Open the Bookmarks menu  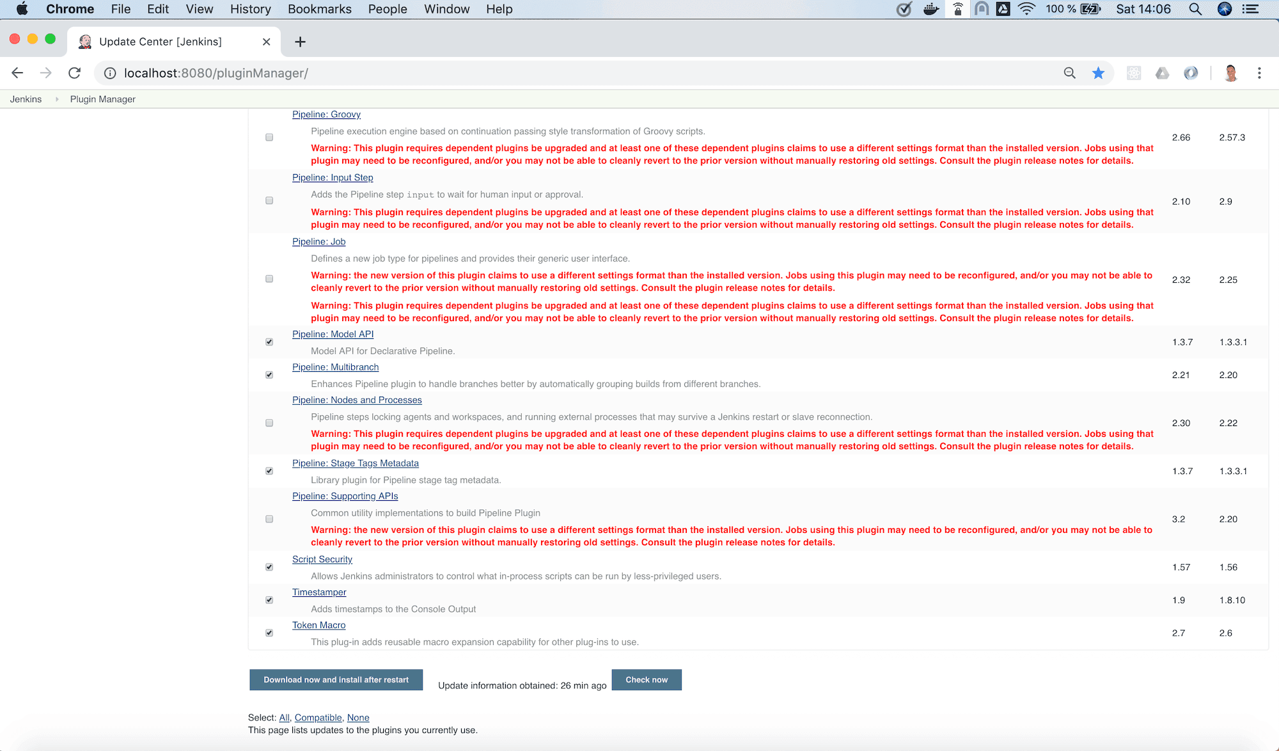319,9
